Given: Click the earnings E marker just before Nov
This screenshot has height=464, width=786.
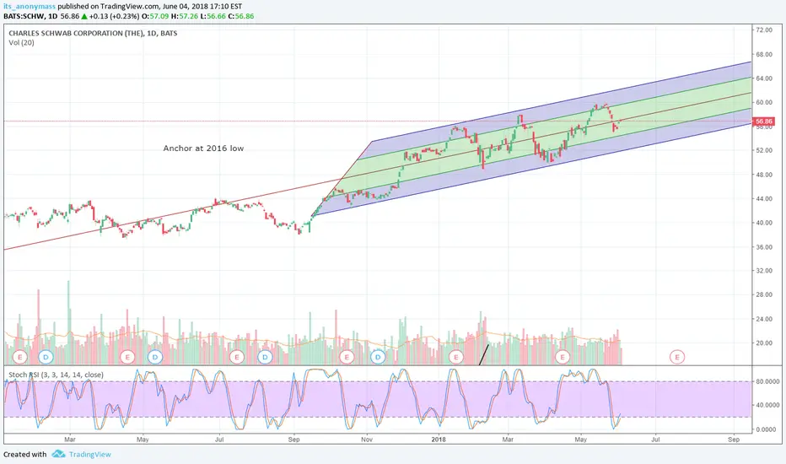Looking at the screenshot, I should [x=347, y=357].
